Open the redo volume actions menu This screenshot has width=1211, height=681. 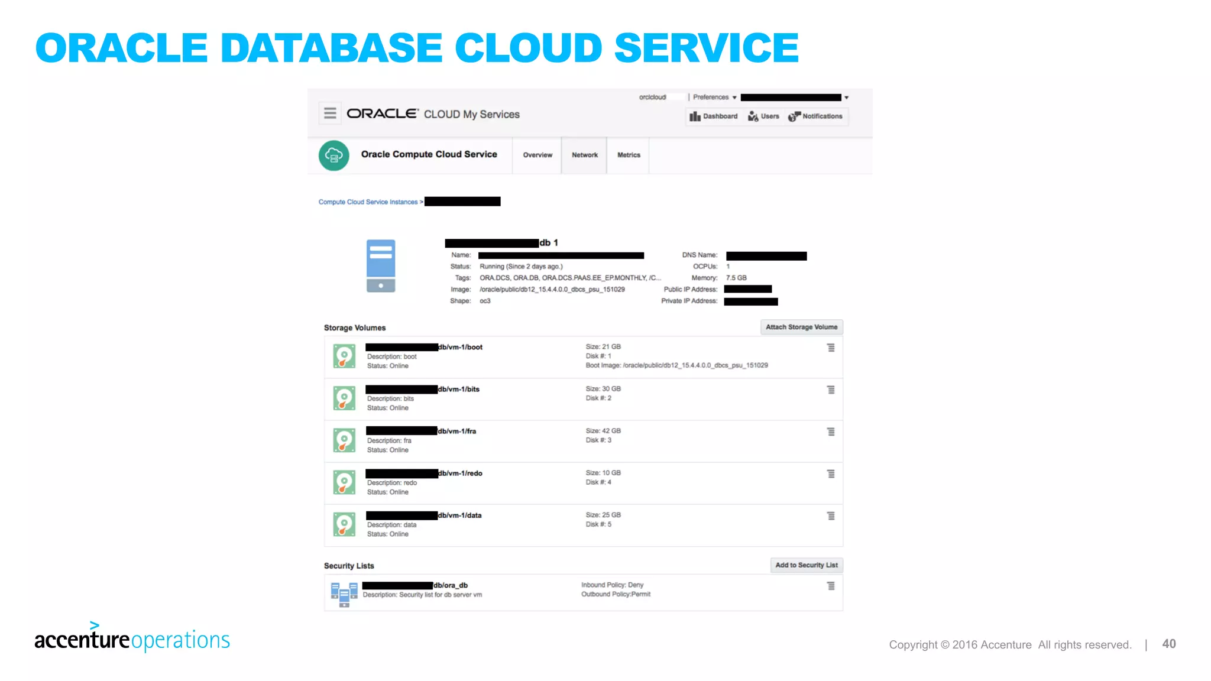point(831,474)
